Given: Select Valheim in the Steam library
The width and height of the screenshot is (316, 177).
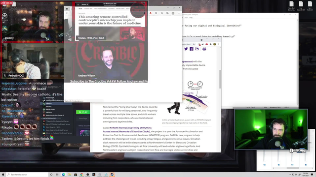Looking at the screenshot, I should click(48, 113).
